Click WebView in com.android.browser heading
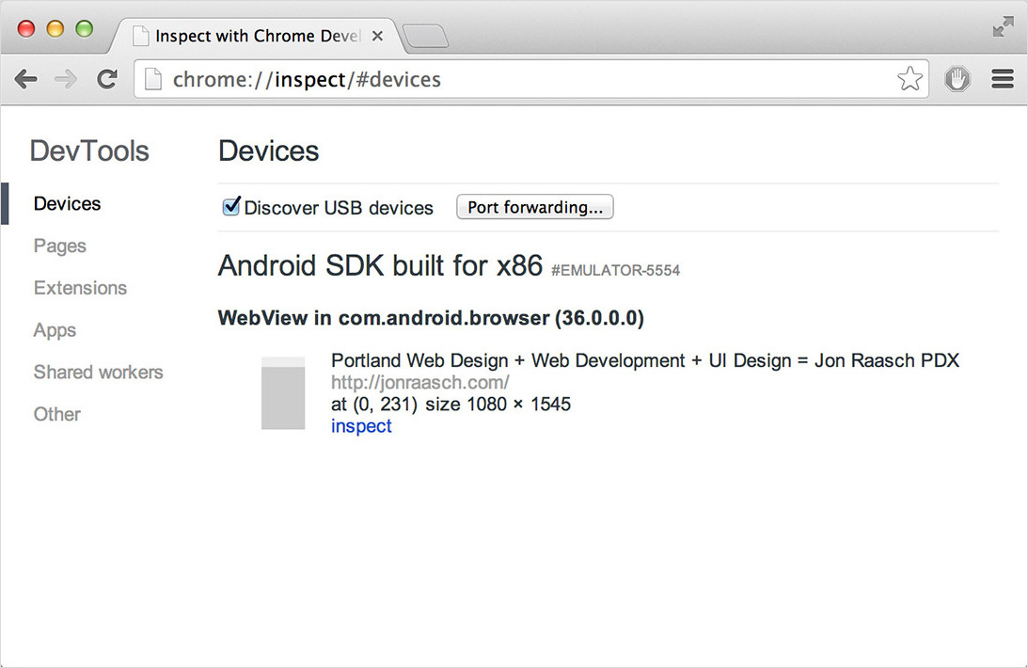 [431, 318]
